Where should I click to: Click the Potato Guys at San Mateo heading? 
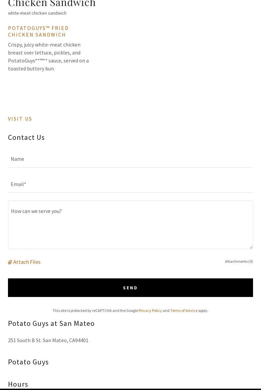coord(51,323)
